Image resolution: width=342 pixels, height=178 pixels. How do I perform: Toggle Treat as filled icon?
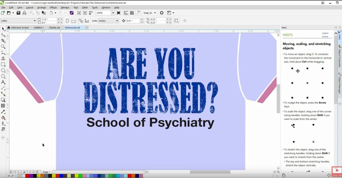tap(176, 21)
